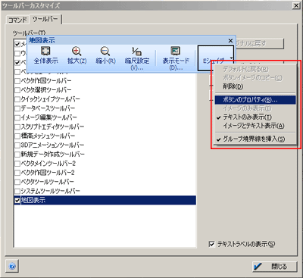
Task: Enable the イメージ編集ツールバー checkbox
Action: pos(17,117)
